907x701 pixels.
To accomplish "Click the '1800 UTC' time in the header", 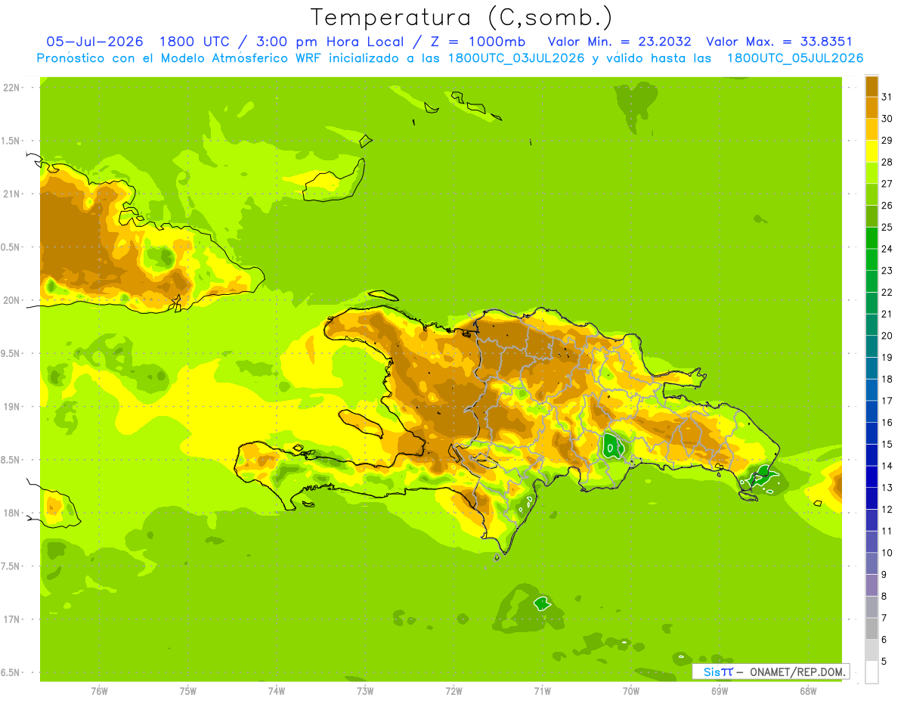I will coord(194,42).
